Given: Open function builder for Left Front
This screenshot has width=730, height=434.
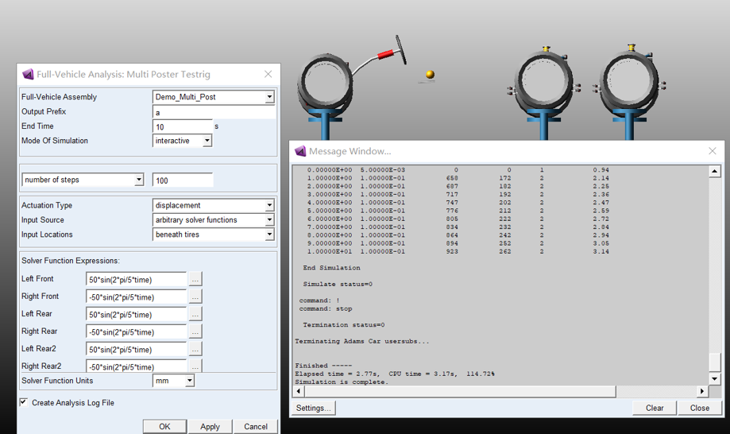Looking at the screenshot, I should click(195, 280).
